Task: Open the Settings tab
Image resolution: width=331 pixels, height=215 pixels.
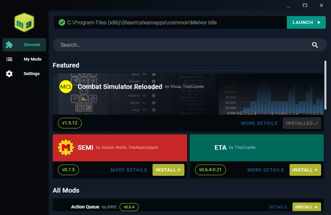Action: (x=24, y=74)
